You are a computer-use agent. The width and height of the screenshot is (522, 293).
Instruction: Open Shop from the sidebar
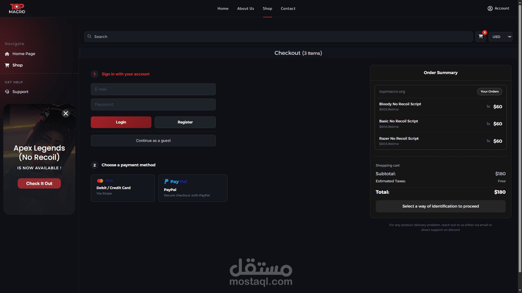(x=18, y=65)
